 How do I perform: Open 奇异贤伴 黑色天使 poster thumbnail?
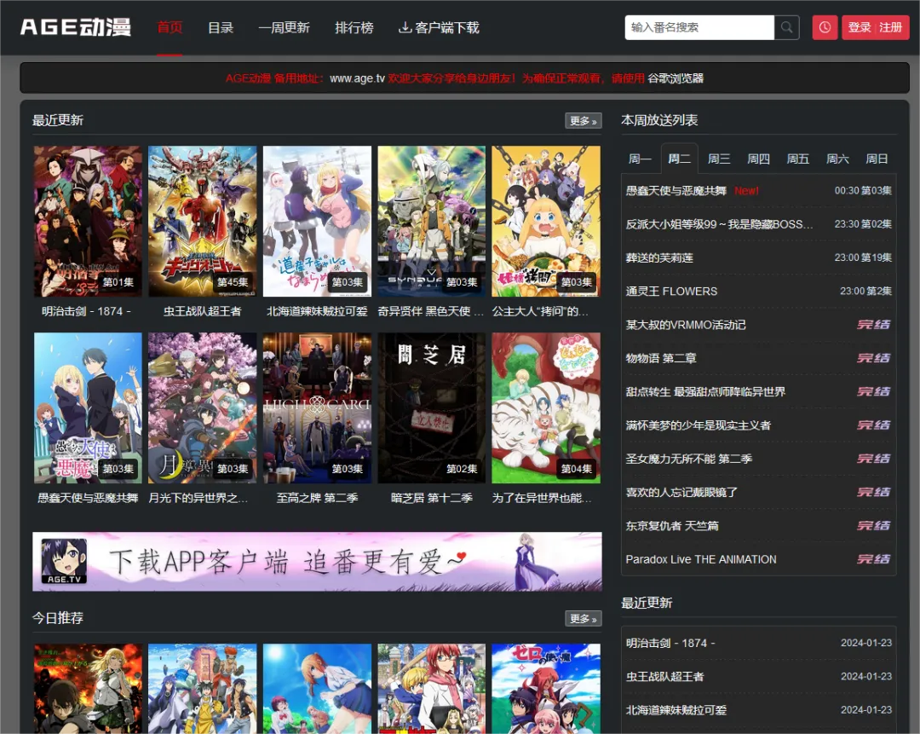(x=432, y=222)
